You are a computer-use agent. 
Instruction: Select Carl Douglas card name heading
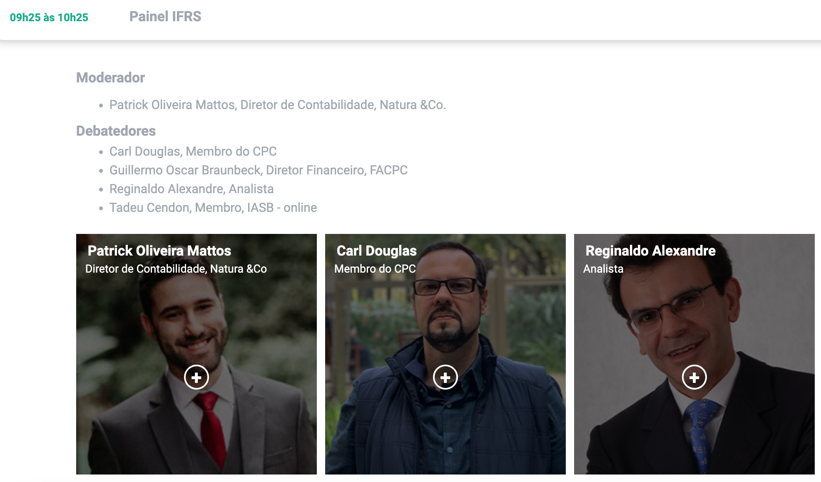point(377,251)
